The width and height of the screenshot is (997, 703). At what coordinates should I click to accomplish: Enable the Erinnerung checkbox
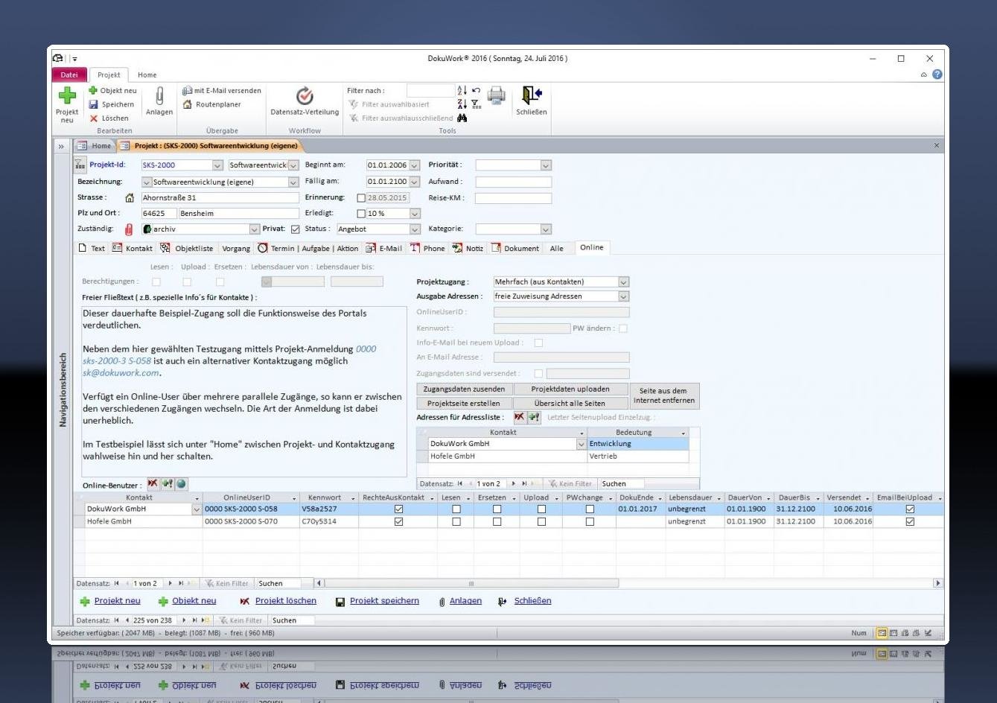(361, 198)
